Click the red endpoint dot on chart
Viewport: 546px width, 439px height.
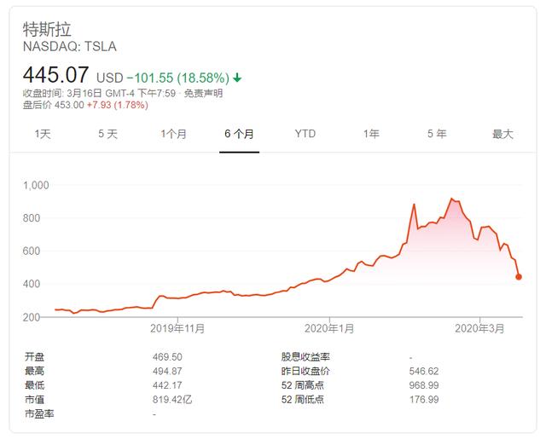pyautogui.click(x=519, y=277)
